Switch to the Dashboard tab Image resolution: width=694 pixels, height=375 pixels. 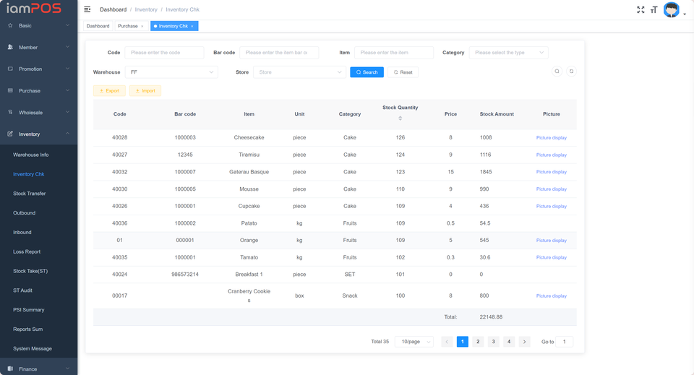coord(98,26)
